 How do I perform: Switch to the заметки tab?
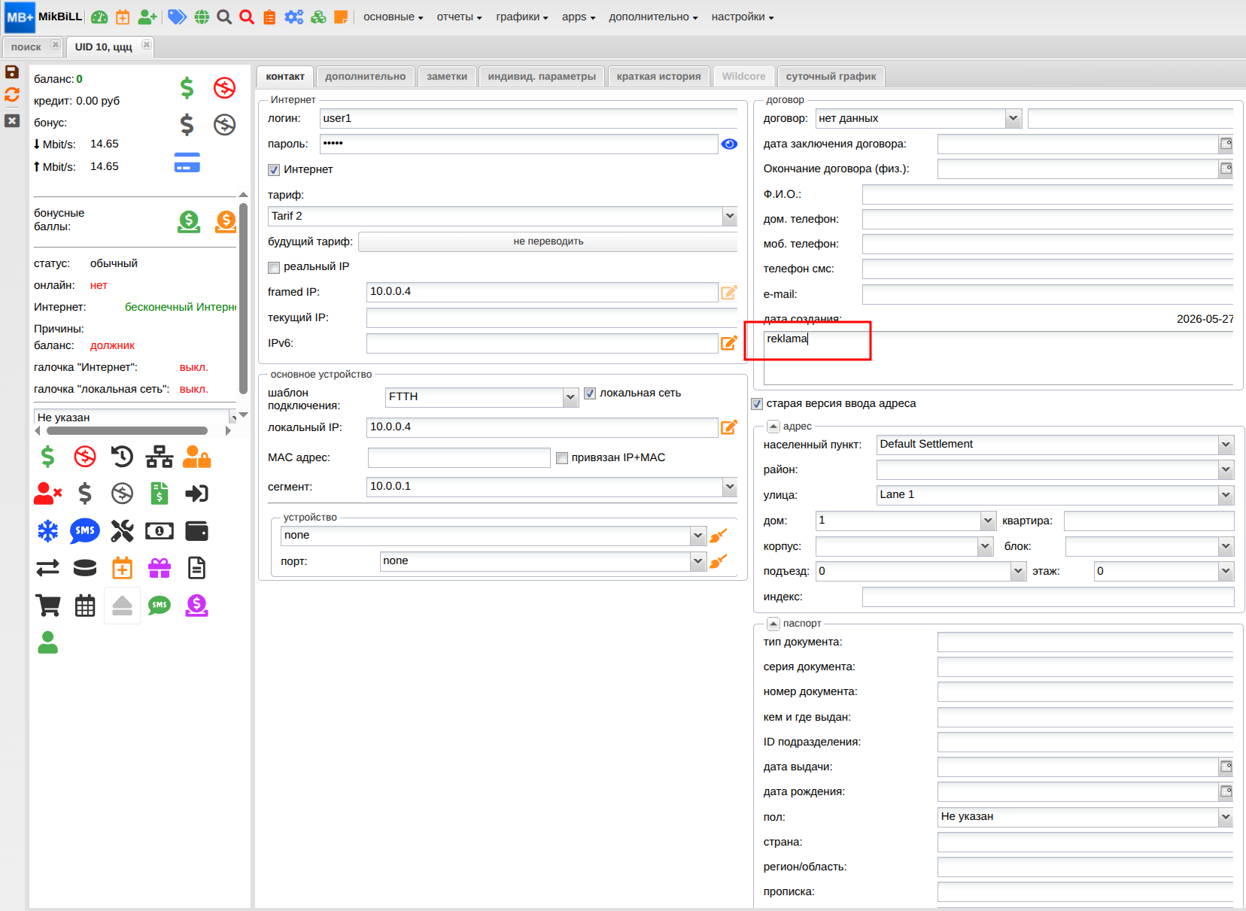tap(447, 77)
